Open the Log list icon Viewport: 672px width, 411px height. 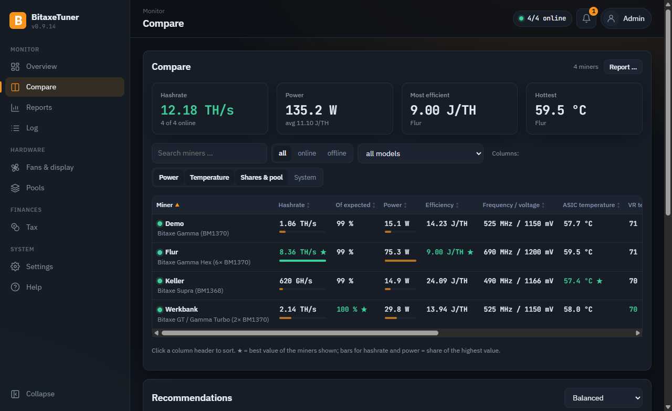[15, 128]
